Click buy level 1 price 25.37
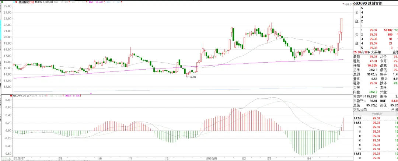398x161 pixels. (373, 30)
